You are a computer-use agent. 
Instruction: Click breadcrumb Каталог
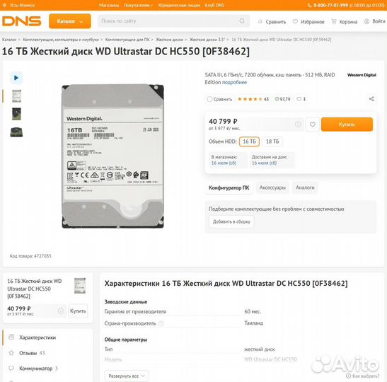(9, 40)
